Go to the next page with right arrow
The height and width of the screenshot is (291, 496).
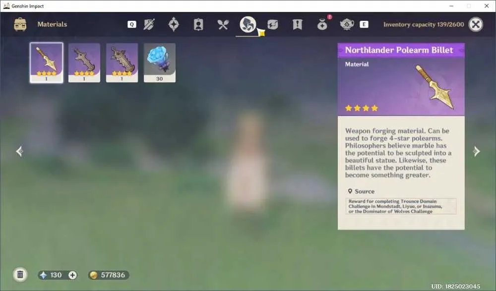click(476, 151)
